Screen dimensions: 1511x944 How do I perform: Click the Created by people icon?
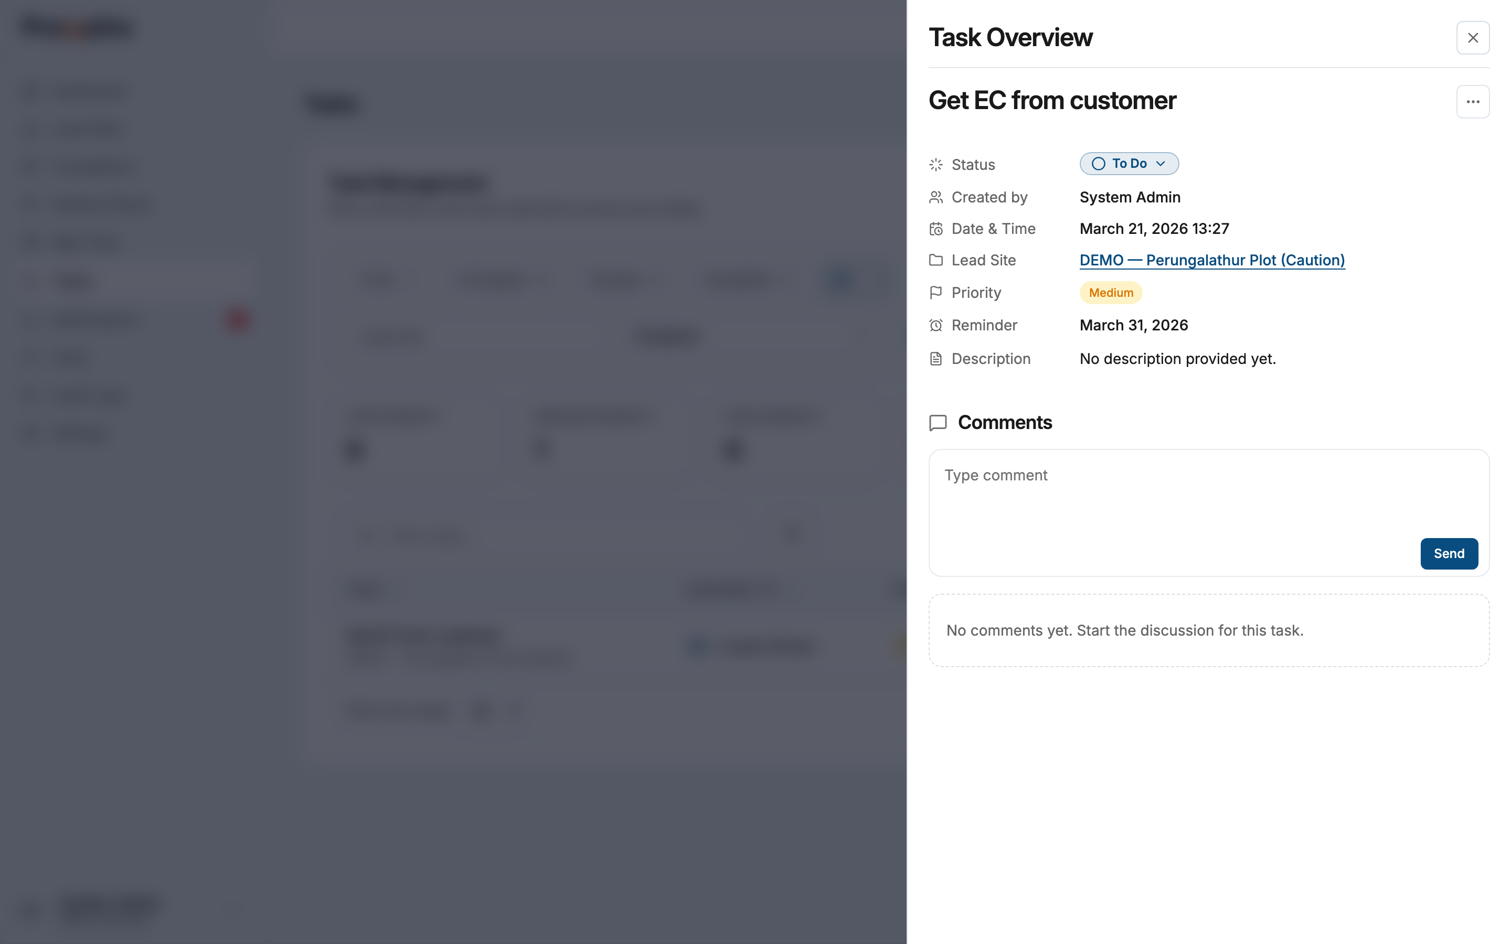[935, 197]
